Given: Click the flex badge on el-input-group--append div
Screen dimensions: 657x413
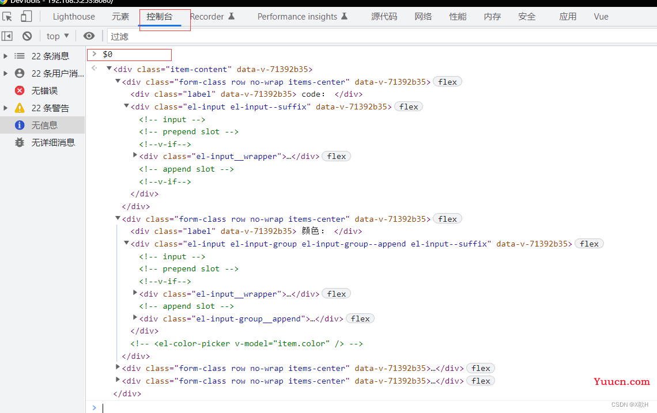Looking at the screenshot, I should click(589, 244).
